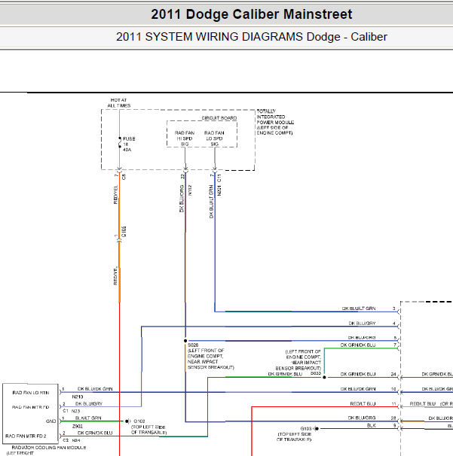Select the "N23" circuit label
The width and height of the screenshot is (453, 456).
(75, 411)
